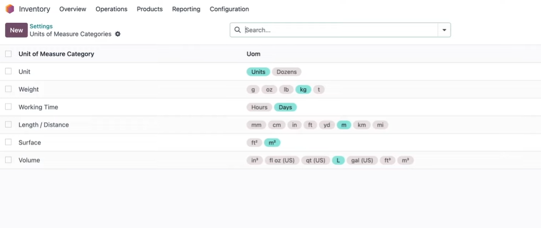Focus the Search input field

pyautogui.click(x=340, y=30)
